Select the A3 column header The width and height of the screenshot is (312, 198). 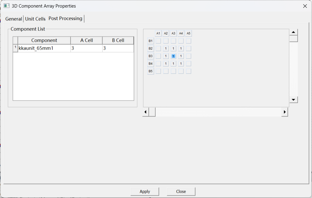[x=173, y=33]
